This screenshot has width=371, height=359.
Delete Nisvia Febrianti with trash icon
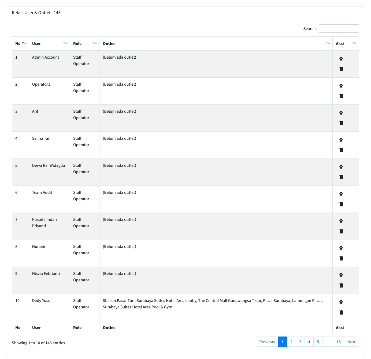point(341,285)
